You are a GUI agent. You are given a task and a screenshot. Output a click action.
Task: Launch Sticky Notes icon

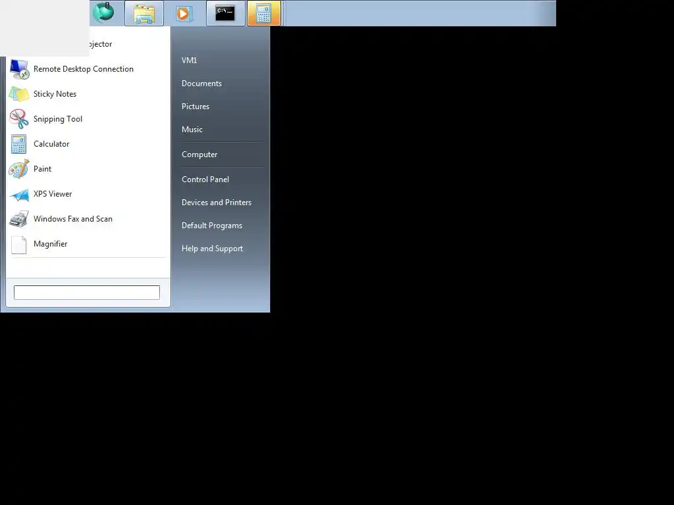[19, 94]
